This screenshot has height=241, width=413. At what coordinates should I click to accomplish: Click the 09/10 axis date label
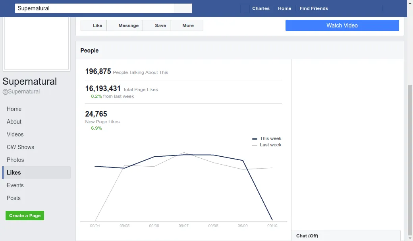pos(272,226)
